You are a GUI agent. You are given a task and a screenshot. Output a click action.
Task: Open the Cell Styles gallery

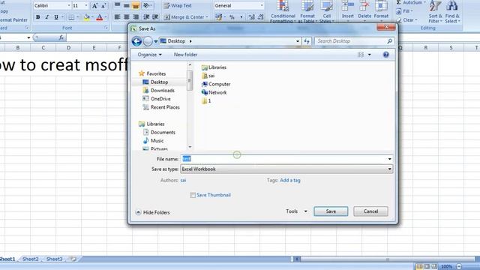327,12
